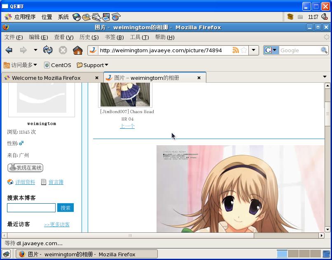This screenshot has width=332, height=260.
Task: Open the >>更多访客 link
Action: 57,225
